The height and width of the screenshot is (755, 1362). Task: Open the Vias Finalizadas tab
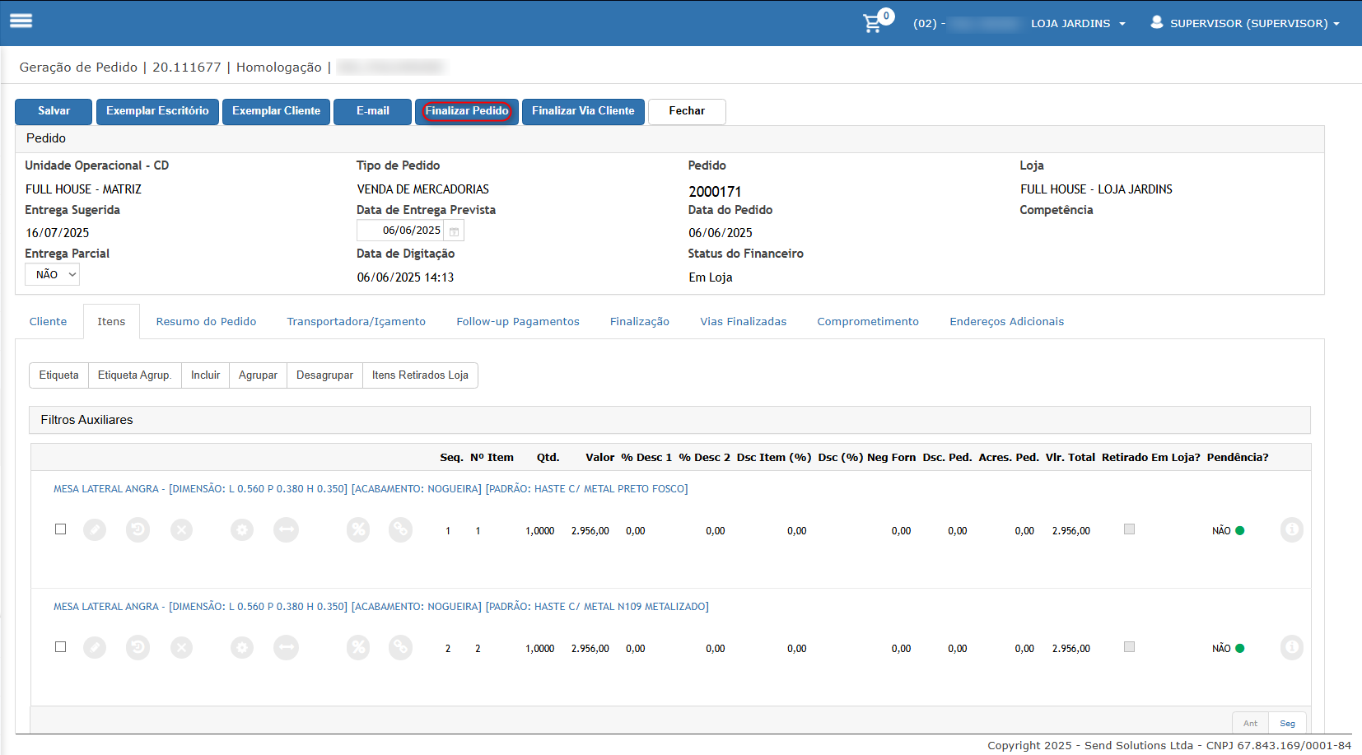(x=743, y=321)
